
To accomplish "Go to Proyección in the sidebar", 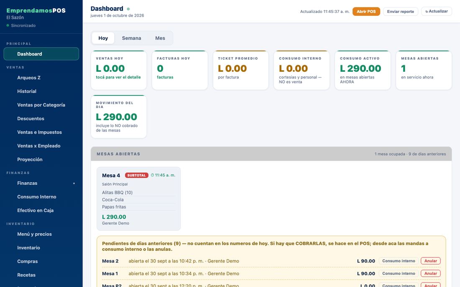I will pos(41,159).
